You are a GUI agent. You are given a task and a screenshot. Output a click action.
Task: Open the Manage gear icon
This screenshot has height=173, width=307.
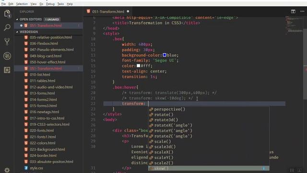[x=7, y=170]
